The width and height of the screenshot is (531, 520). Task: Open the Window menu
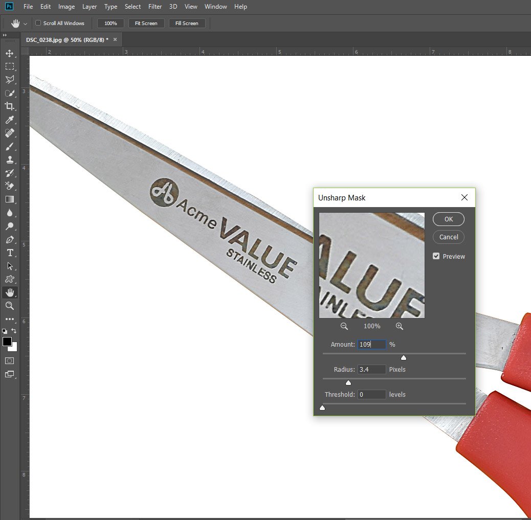(215, 7)
